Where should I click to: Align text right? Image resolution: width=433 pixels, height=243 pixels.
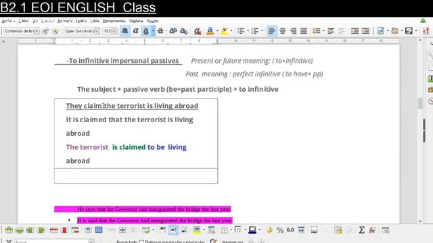[x=293, y=31]
